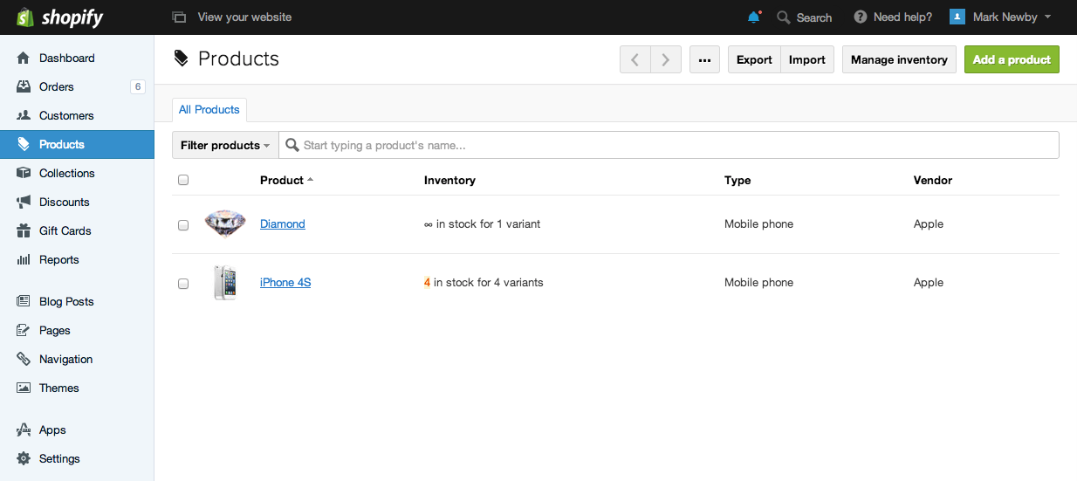This screenshot has width=1077, height=481.
Task: Open the ellipsis more actions button
Action: (x=704, y=59)
